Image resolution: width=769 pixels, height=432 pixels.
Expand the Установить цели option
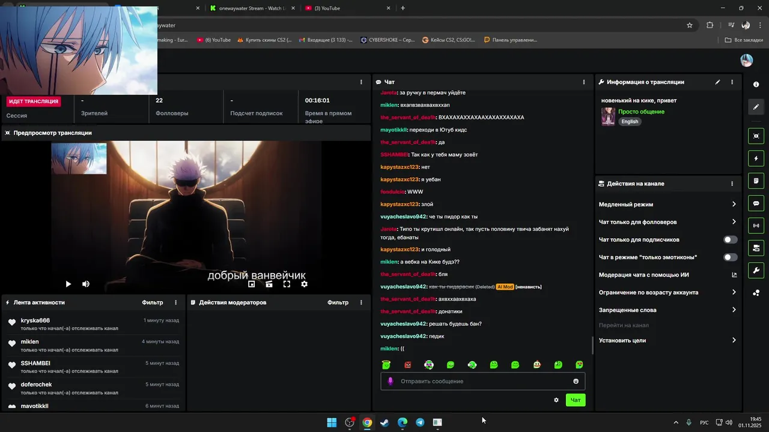pyautogui.click(x=667, y=340)
